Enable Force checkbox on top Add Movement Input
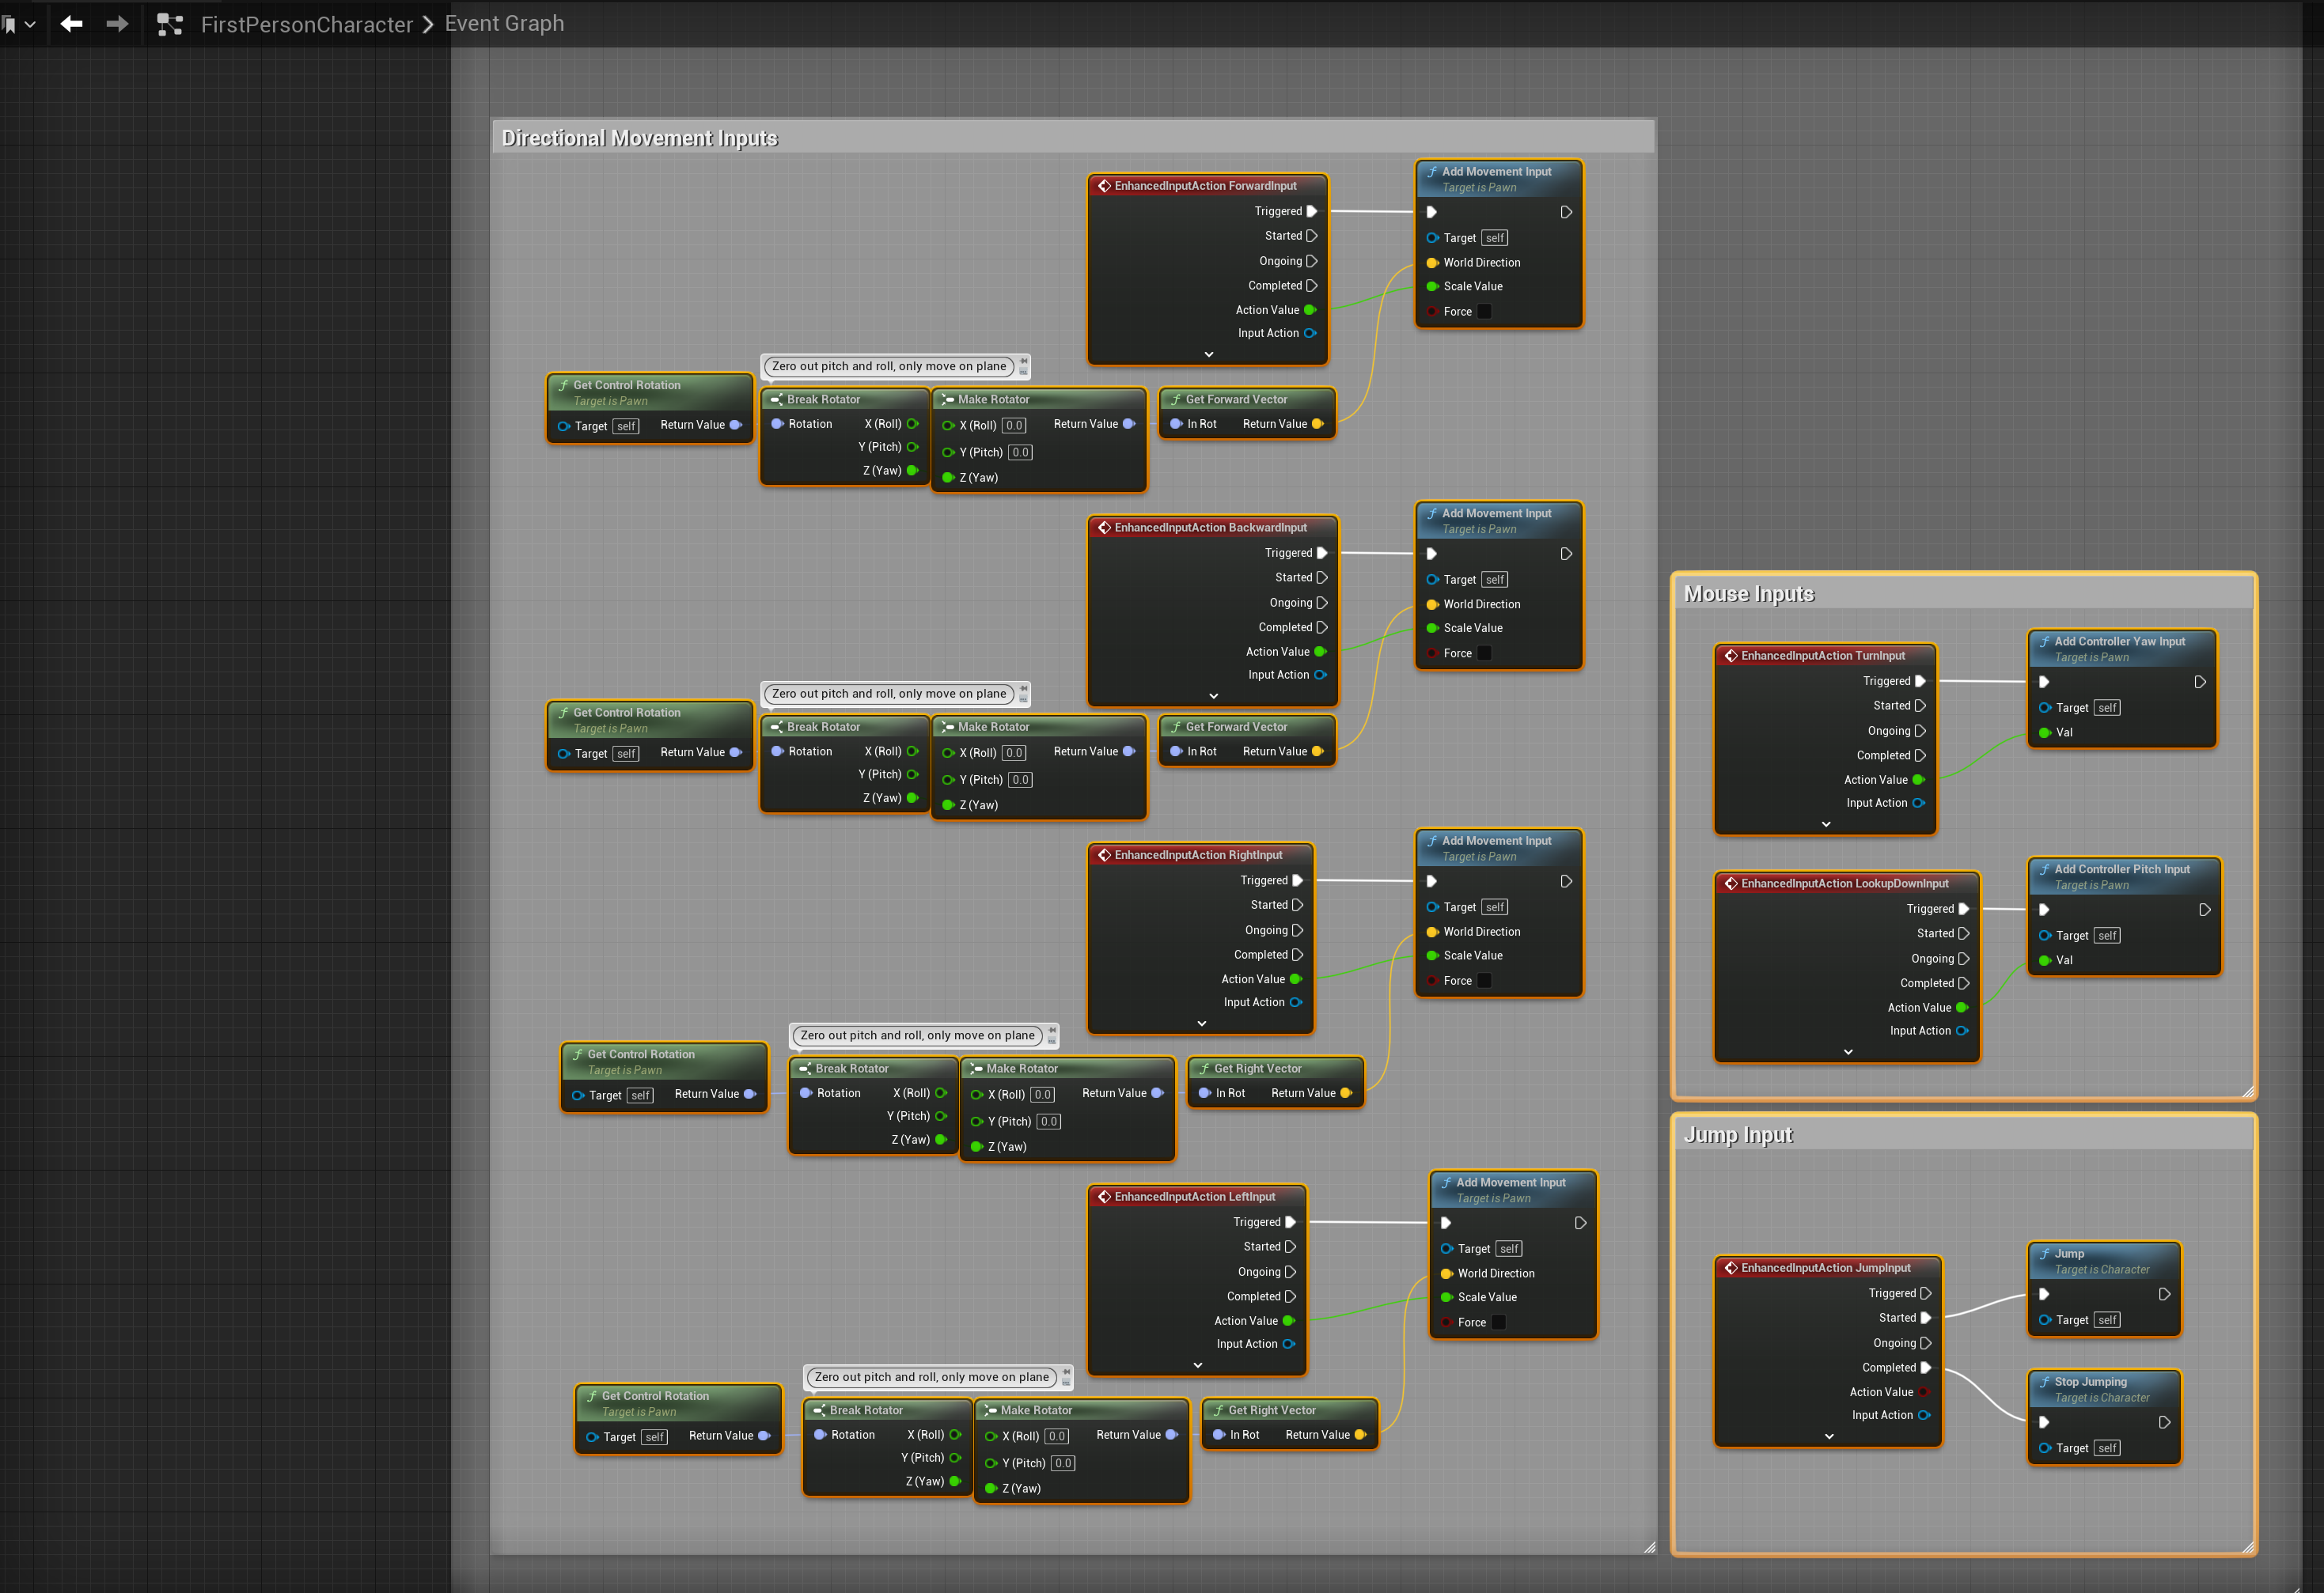This screenshot has height=1593, width=2324. [1484, 312]
